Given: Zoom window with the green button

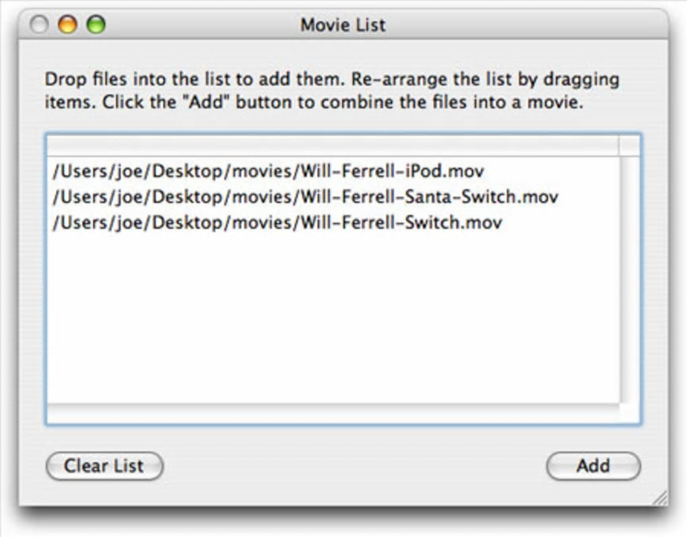Looking at the screenshot, I should click(96, 26).
